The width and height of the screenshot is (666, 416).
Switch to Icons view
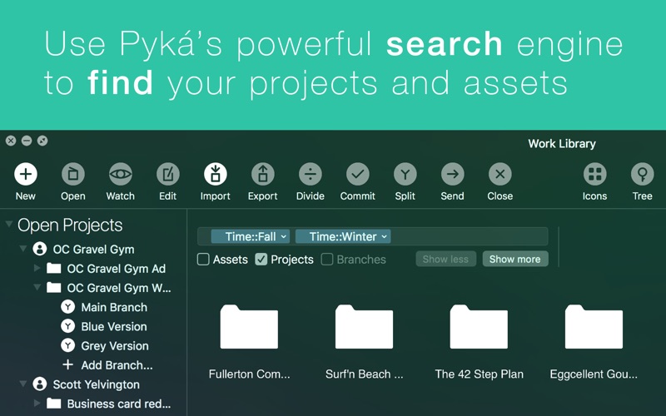pyautogui.click(x=594, y=174)
